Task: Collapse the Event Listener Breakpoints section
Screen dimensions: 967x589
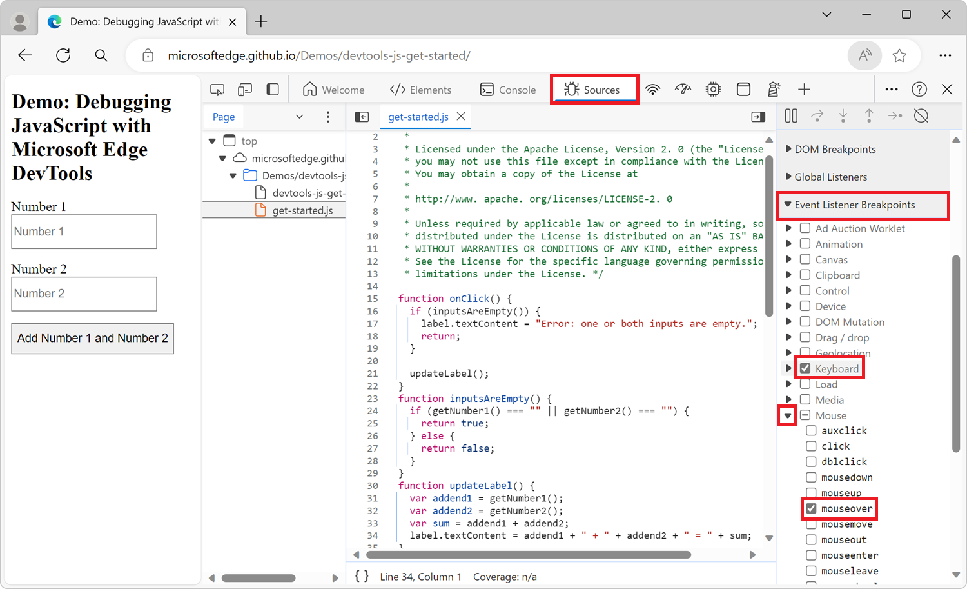Action: 789,205
